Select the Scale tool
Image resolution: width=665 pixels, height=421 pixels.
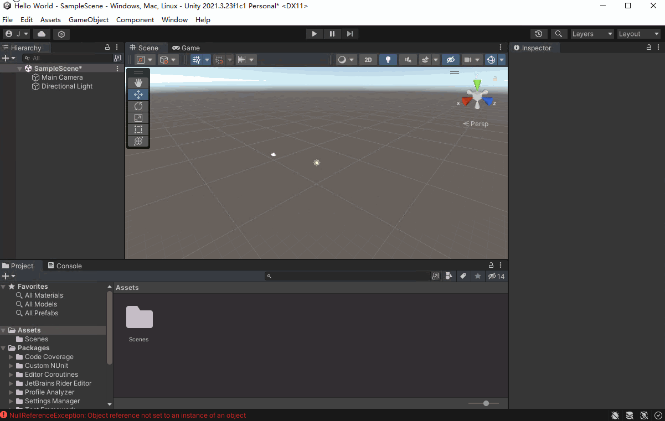coord(138,118)
